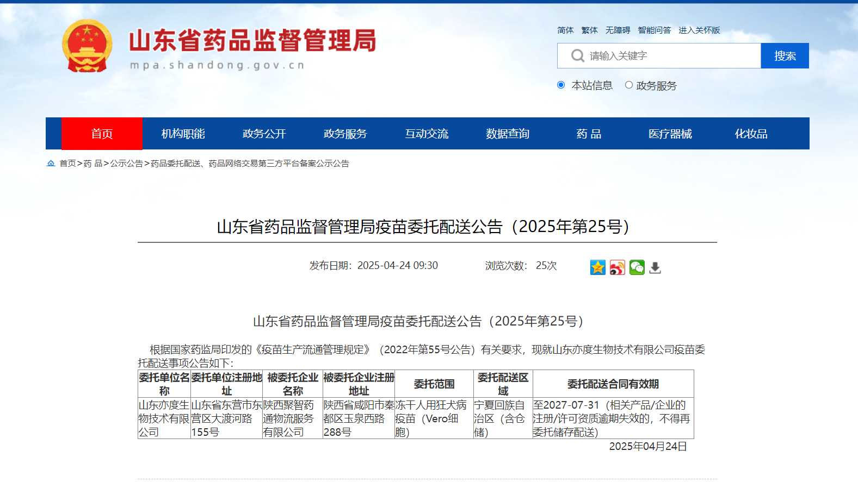Open the 化妆品 menu item
The height and width of the screenshot is (482, 858).
click(x=751, y=134)
